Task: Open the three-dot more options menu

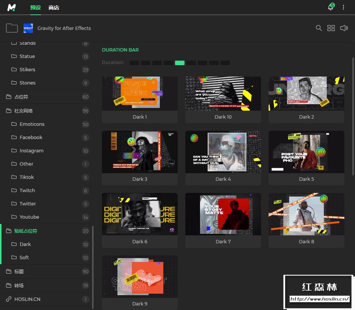Action: pyautogui.click(x=344, y=8)
